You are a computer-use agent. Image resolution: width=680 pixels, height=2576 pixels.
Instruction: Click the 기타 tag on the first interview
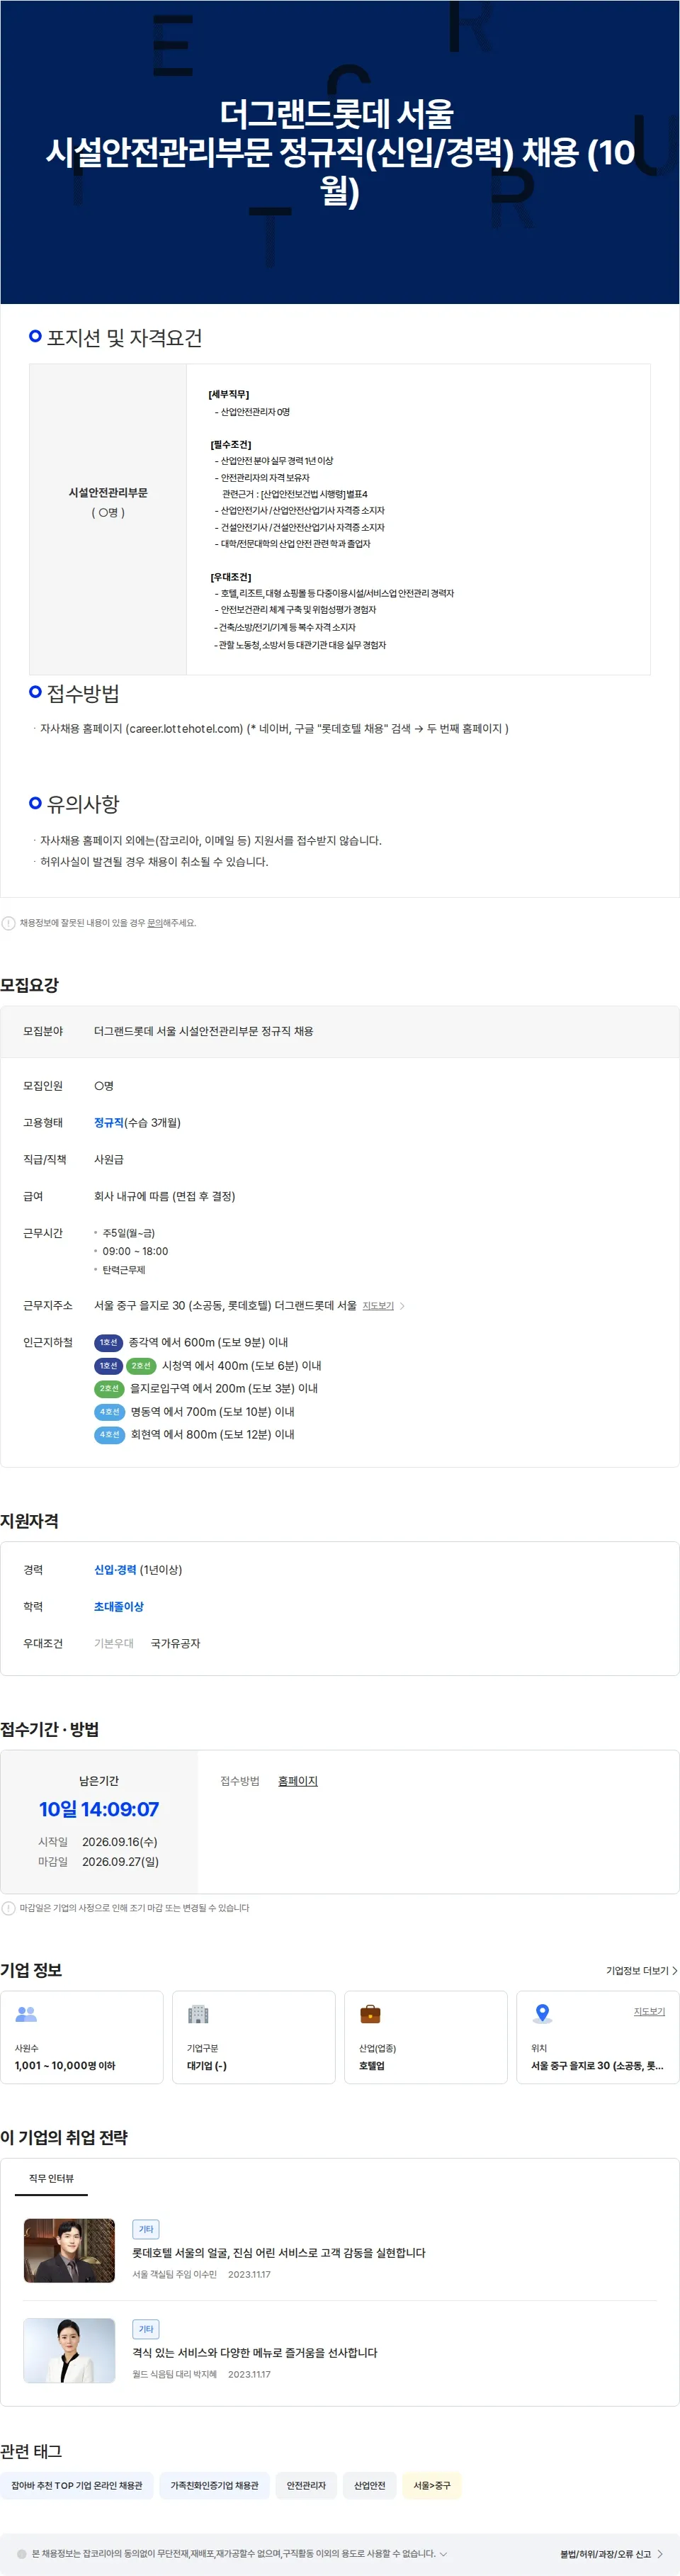point(146,2230)
